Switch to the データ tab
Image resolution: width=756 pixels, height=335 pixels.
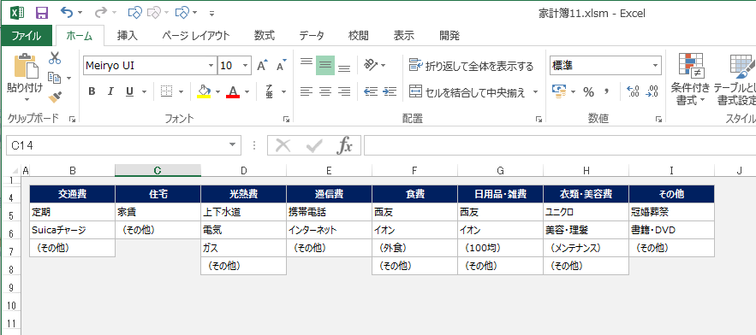tap(312, 36)
